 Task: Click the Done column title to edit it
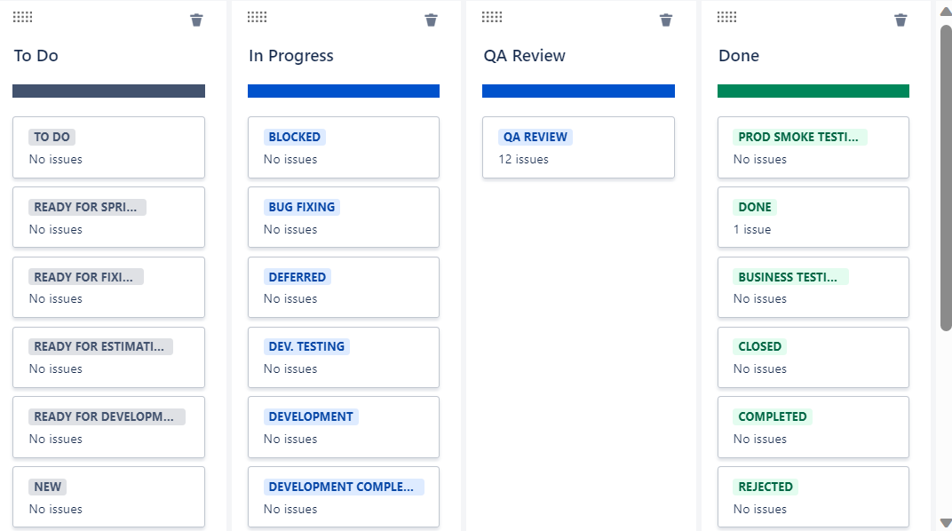(x=738, y=55)
